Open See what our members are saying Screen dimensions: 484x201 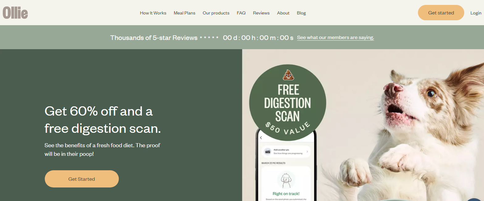click(x=336, y=37)
